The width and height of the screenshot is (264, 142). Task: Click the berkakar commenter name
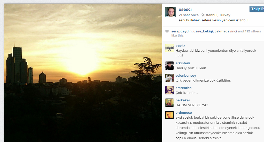tap(183, 100)
